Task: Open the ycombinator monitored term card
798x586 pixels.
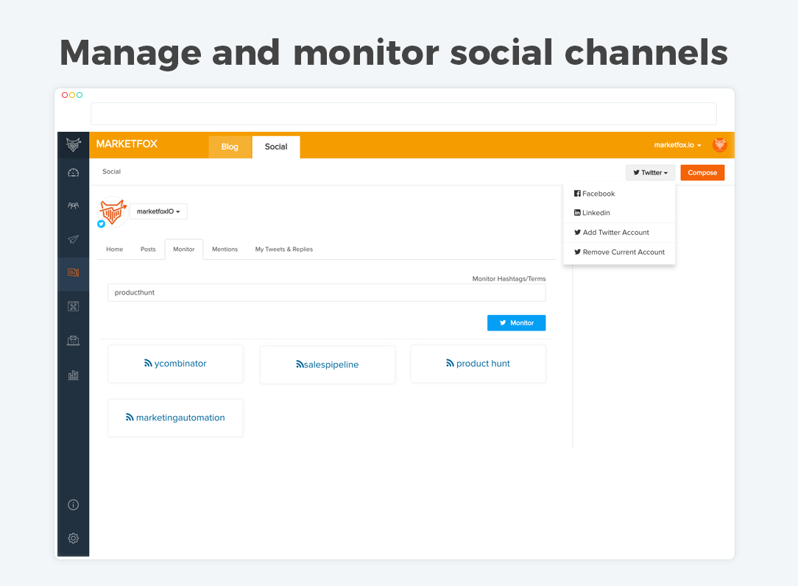Action: [x=175, y=364]
